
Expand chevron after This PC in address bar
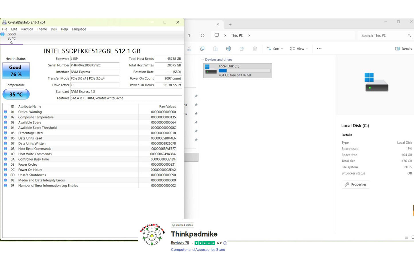(x=249, y=36)
